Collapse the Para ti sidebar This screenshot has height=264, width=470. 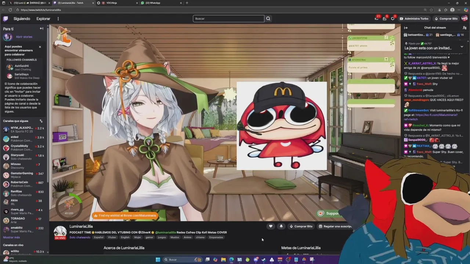pos(41,29)
